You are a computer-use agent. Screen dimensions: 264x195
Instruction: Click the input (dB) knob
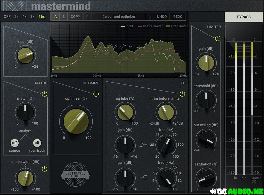[x=25, y=56]
